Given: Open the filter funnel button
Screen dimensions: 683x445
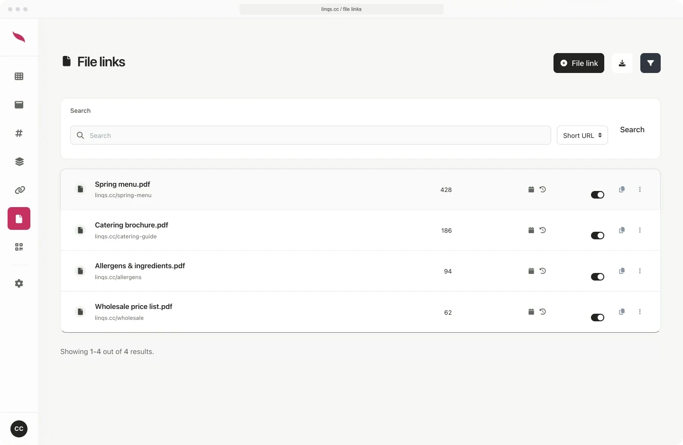Looking at the screenshot, I should pos(650,63).
